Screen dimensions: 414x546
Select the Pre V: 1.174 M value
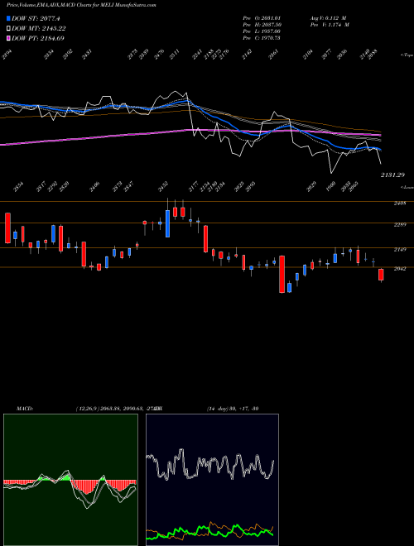click(x=330, y=25)
